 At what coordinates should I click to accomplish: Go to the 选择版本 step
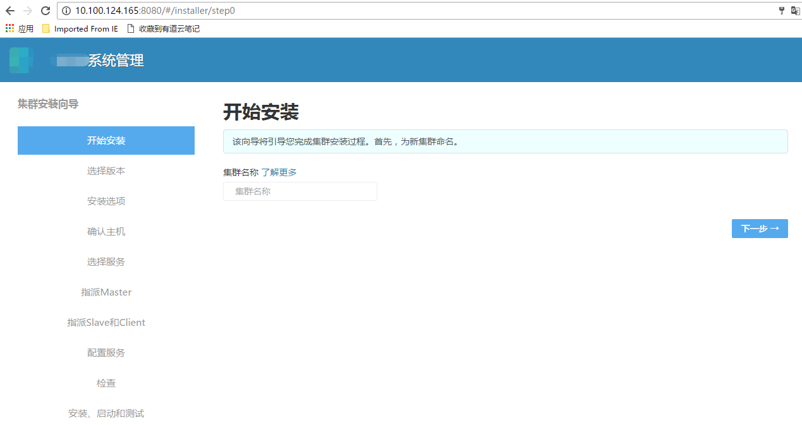click(x=106, y=171)
